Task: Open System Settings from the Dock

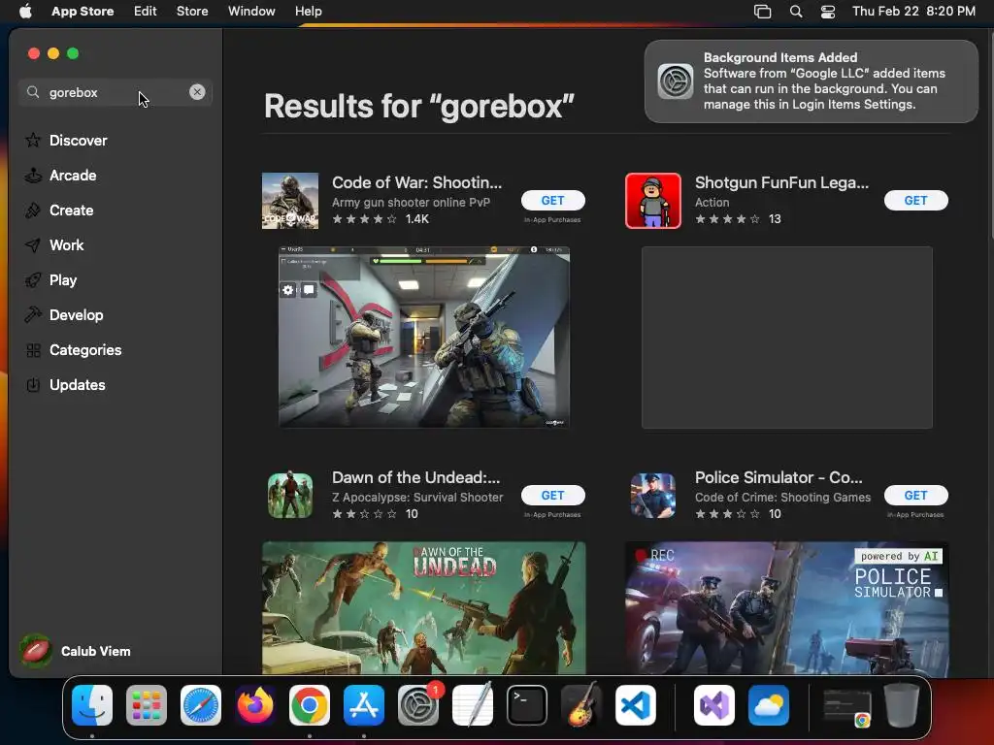Action: pyautogui.click(x=418, y=705)
